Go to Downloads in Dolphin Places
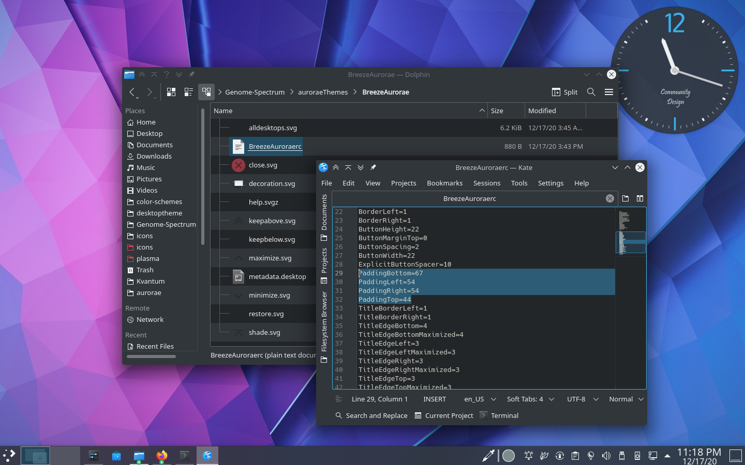The image size is (745, 465). point(154,156)
